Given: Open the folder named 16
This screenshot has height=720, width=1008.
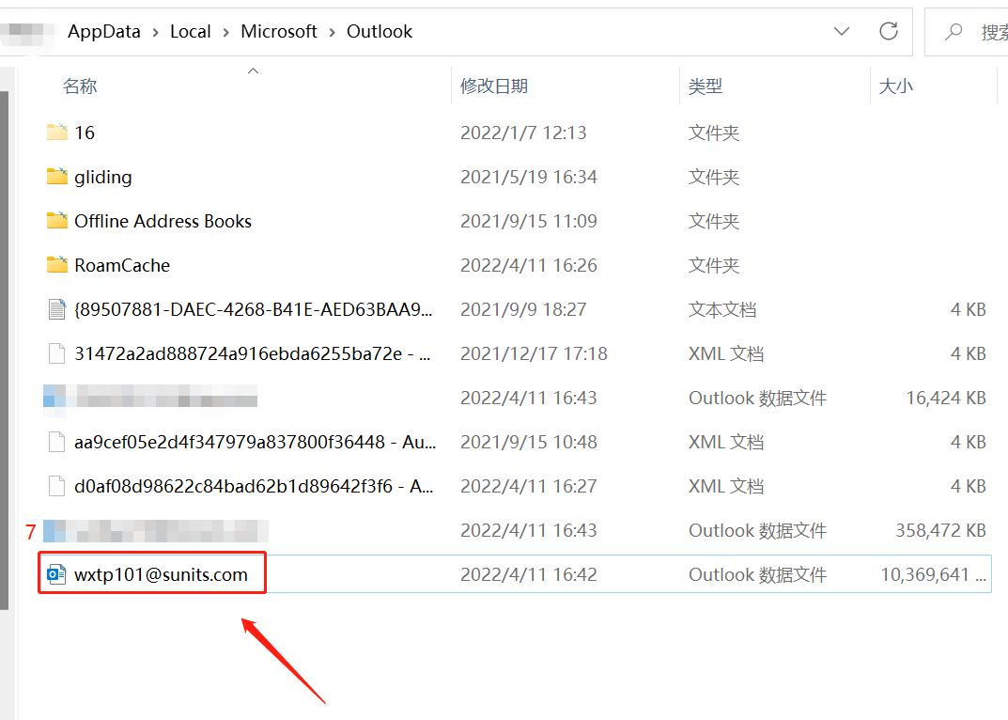Looking at the screenshot, I should (85, 133).
